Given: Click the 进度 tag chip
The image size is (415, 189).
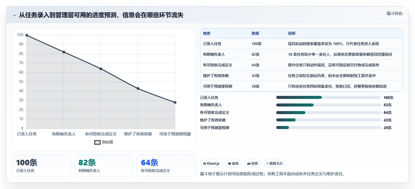Looking at the screenshot, I should pos(252,163).
